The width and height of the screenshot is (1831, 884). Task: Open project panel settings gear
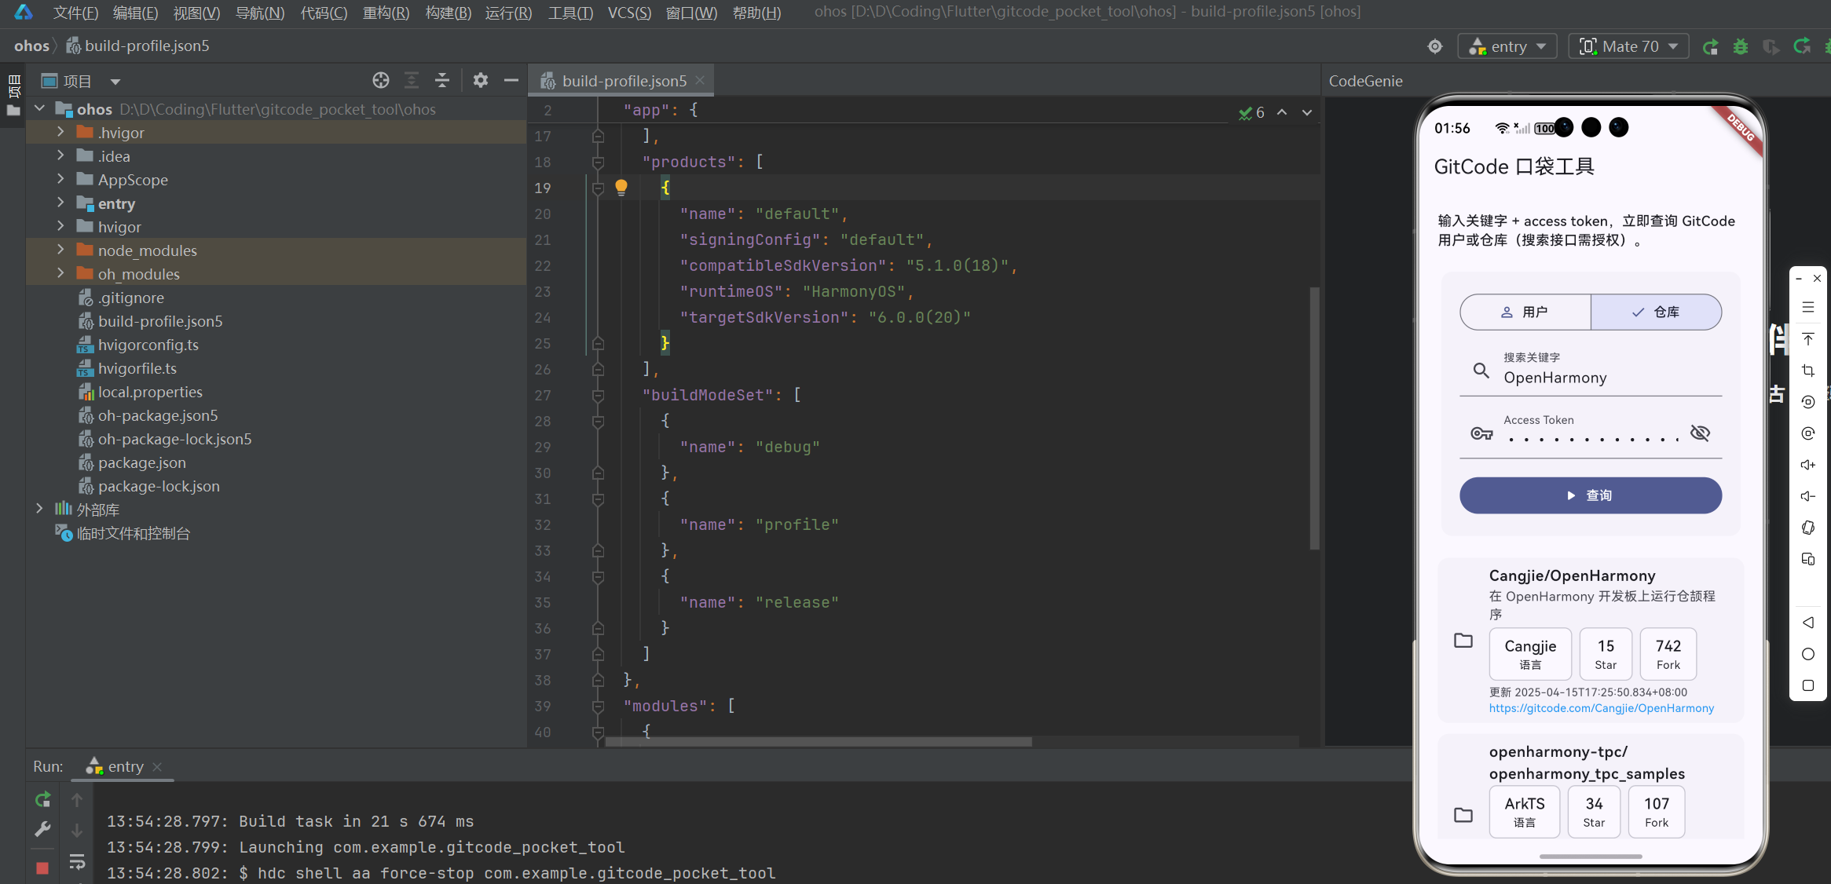[x=481, y=80]
